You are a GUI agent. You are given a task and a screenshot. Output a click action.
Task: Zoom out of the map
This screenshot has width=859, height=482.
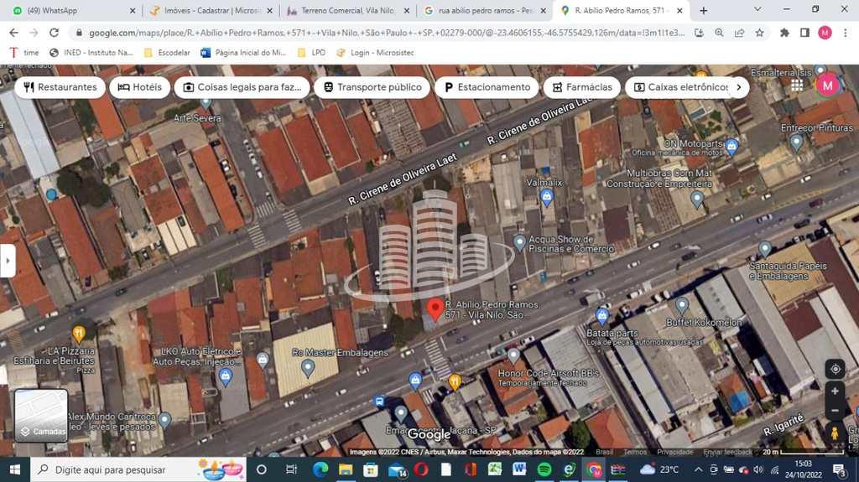click(x=835, y=411)
